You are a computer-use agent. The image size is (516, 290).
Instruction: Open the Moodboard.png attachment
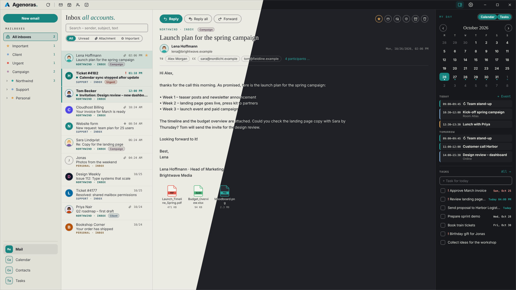pyautogui.click(x=225, y=197)
